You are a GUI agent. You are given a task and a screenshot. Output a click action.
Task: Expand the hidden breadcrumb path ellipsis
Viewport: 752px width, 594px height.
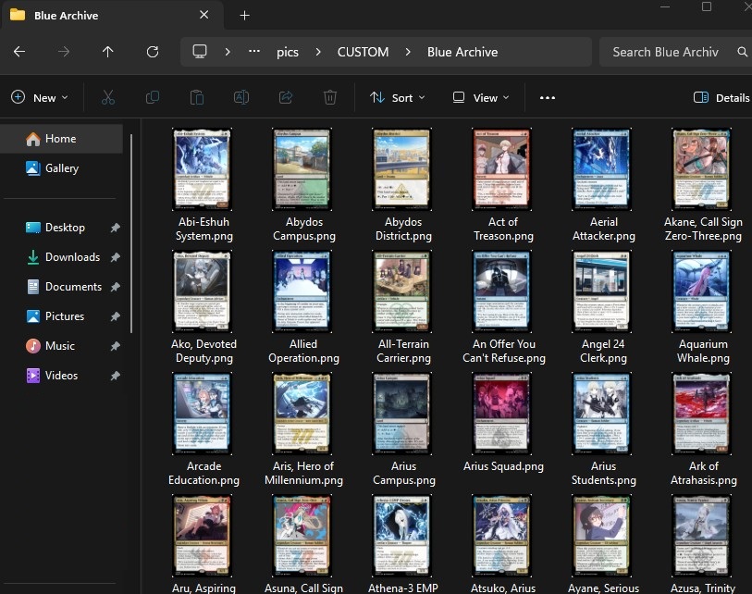254,52
